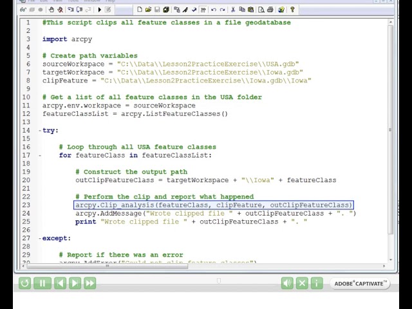Click the Step Over debugger icon

79,10
